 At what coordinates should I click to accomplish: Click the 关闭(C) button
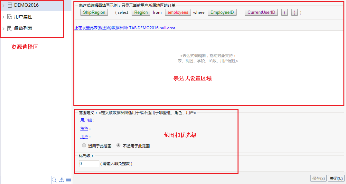(336, 178)
